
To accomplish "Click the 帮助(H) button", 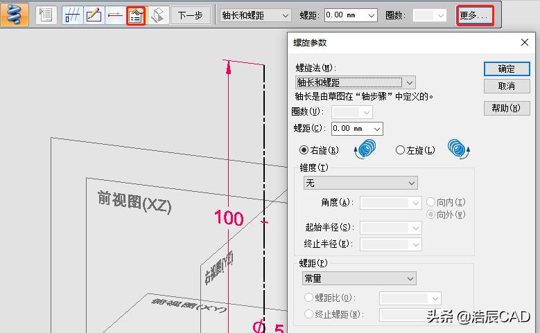I will click(x=507, y=108).
